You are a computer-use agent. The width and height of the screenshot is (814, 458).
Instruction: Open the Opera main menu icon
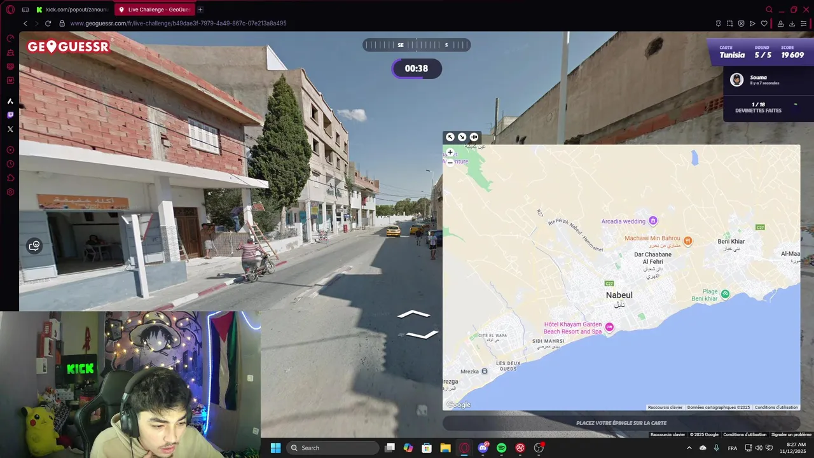10,10
